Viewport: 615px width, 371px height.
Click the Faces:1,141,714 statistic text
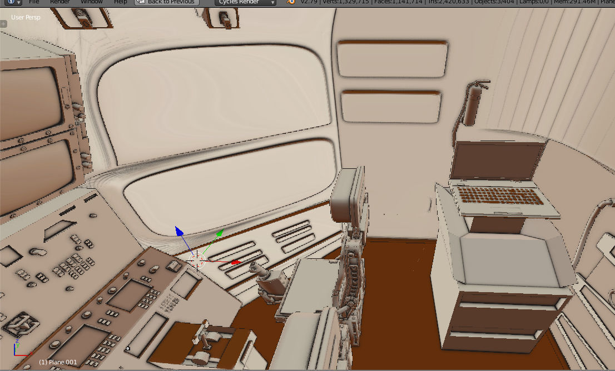pos(398,2)
